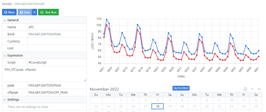Open the Save dropdown arrow

pyautogui.click(x=35, y=12)
